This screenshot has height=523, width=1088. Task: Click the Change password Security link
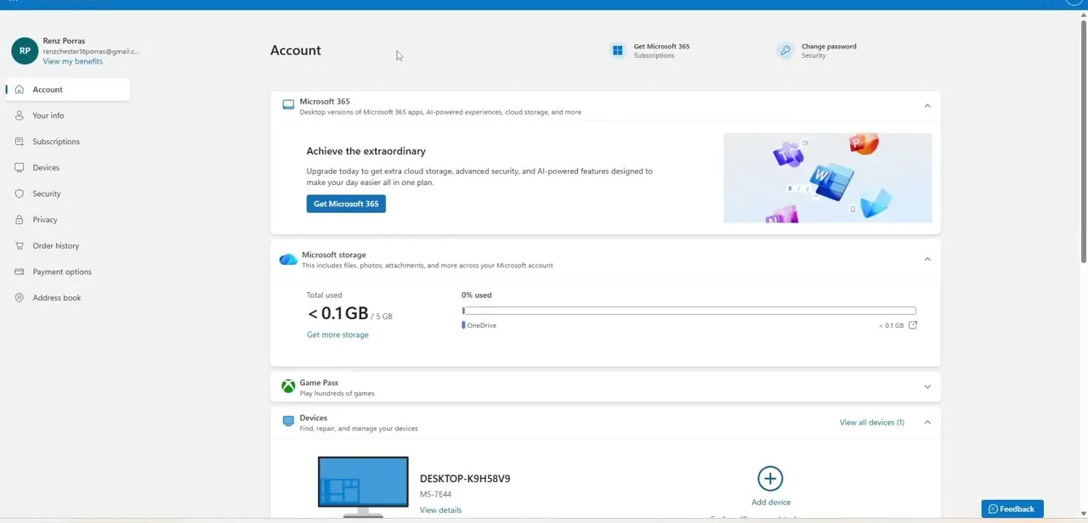817,51
